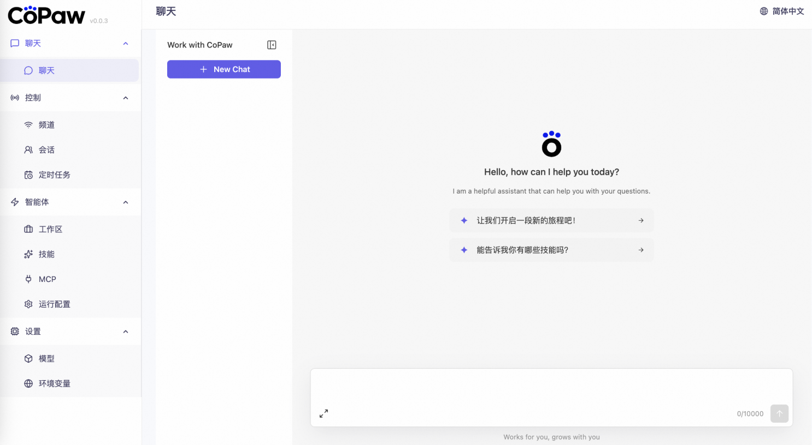Click the 聊天 sub-item bubble icon
Screen dimensions: 812x445
coord(28,70)
